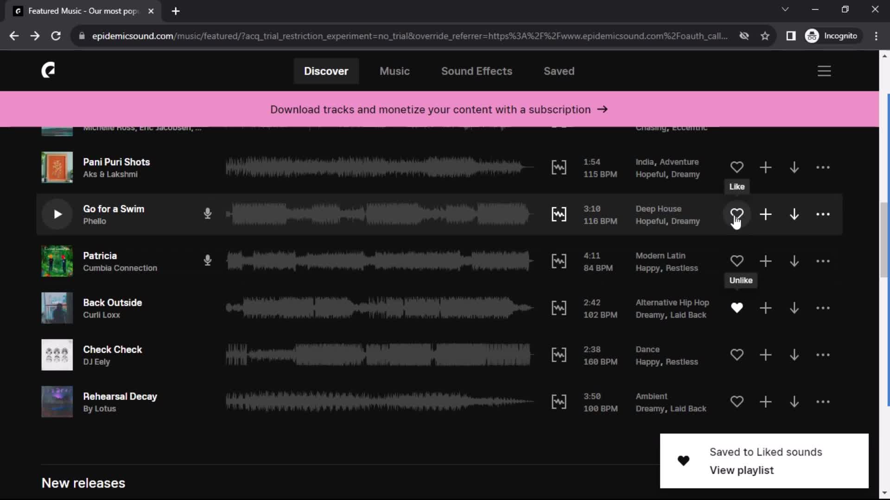Open artist Cumbia Connection
The height and width of the screenshot is (500, 890).
click(x=120, y=268)
